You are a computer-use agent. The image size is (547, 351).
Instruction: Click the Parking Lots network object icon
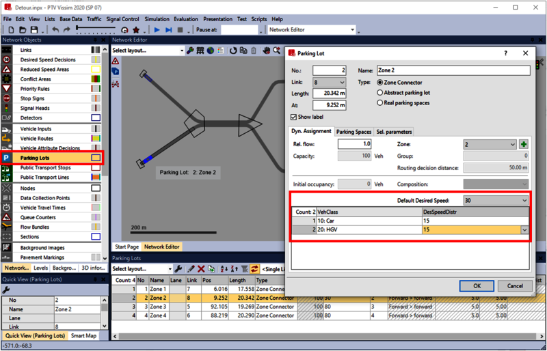coord(7,158)
